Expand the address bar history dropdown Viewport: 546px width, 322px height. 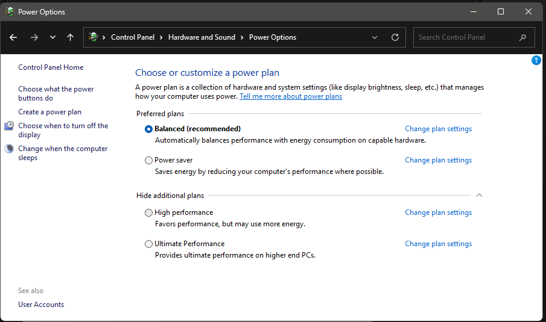click(x=375, y=37)
